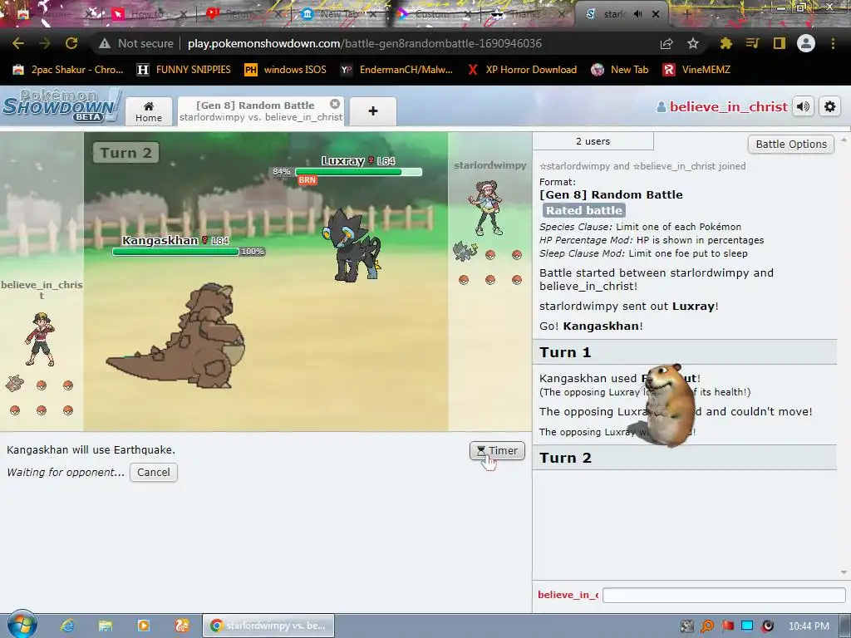Bookmark this page with the star
The image size is (851, 638).
(693, 43)
